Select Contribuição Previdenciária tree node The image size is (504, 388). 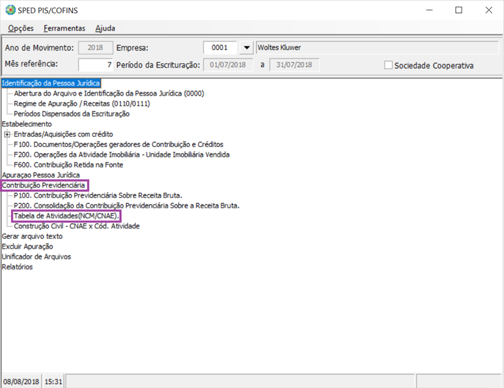[44, 186]
